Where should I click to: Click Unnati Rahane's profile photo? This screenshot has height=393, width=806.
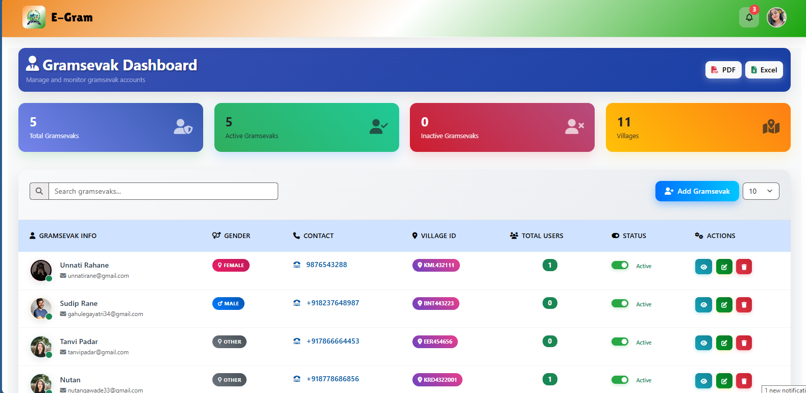(x=41, y=270)
